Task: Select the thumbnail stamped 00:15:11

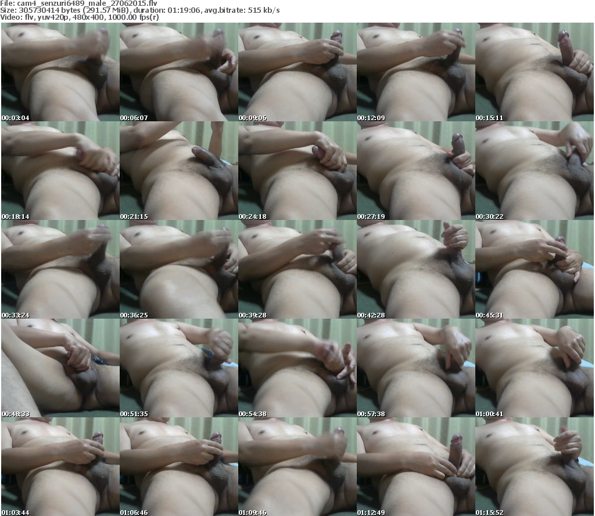Action: tap(535, 72)
